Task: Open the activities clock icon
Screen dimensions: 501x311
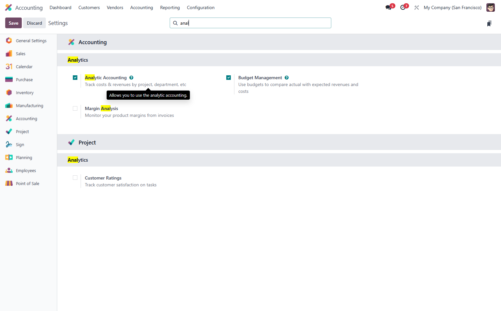Action: [x=403, y=7]
